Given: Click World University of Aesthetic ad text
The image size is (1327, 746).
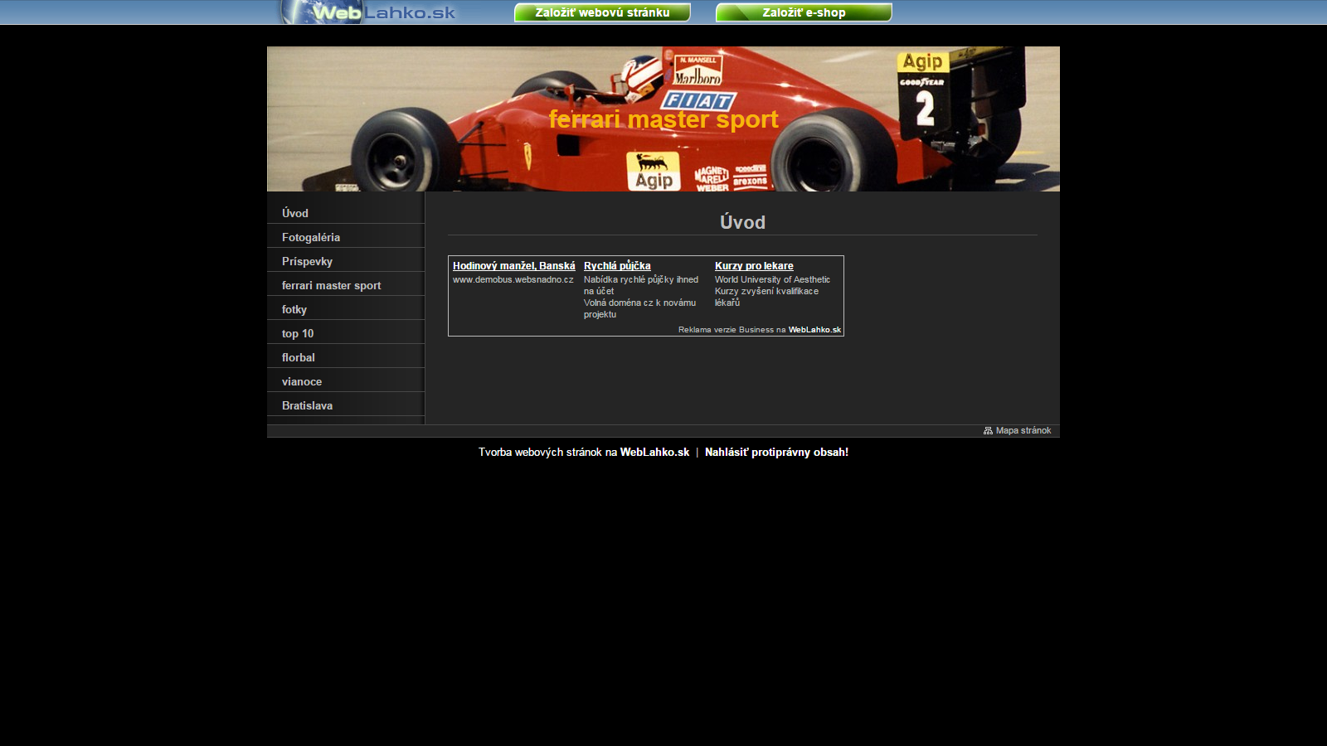Looking at the screenshot, I should [772, 280].
